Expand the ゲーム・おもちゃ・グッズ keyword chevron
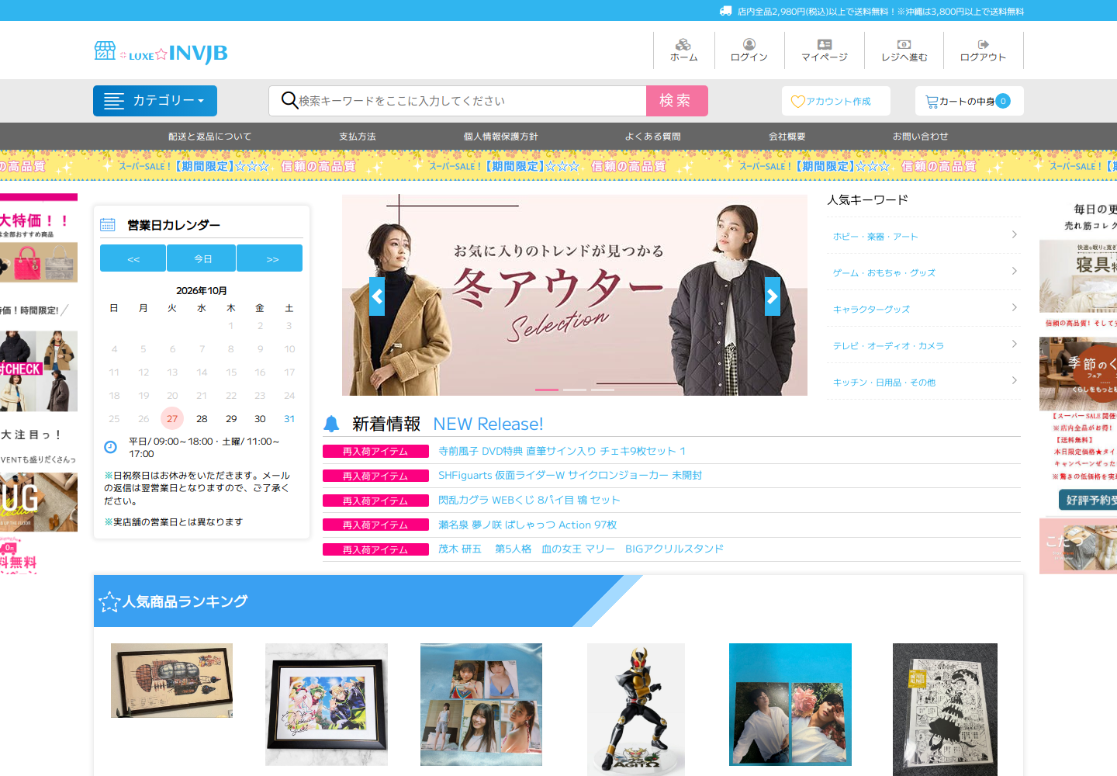 pos(1015,271)
